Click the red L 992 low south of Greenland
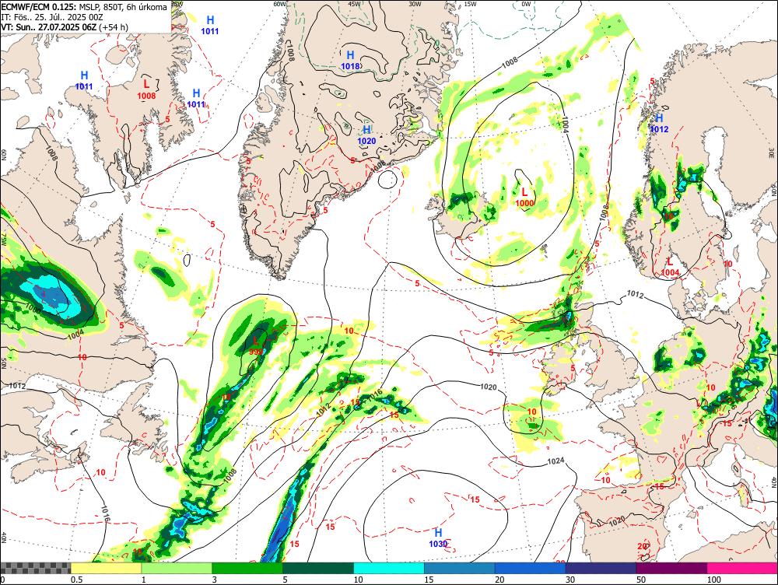Viewport: 778px width, 585px height. click(x=255, y=346)
